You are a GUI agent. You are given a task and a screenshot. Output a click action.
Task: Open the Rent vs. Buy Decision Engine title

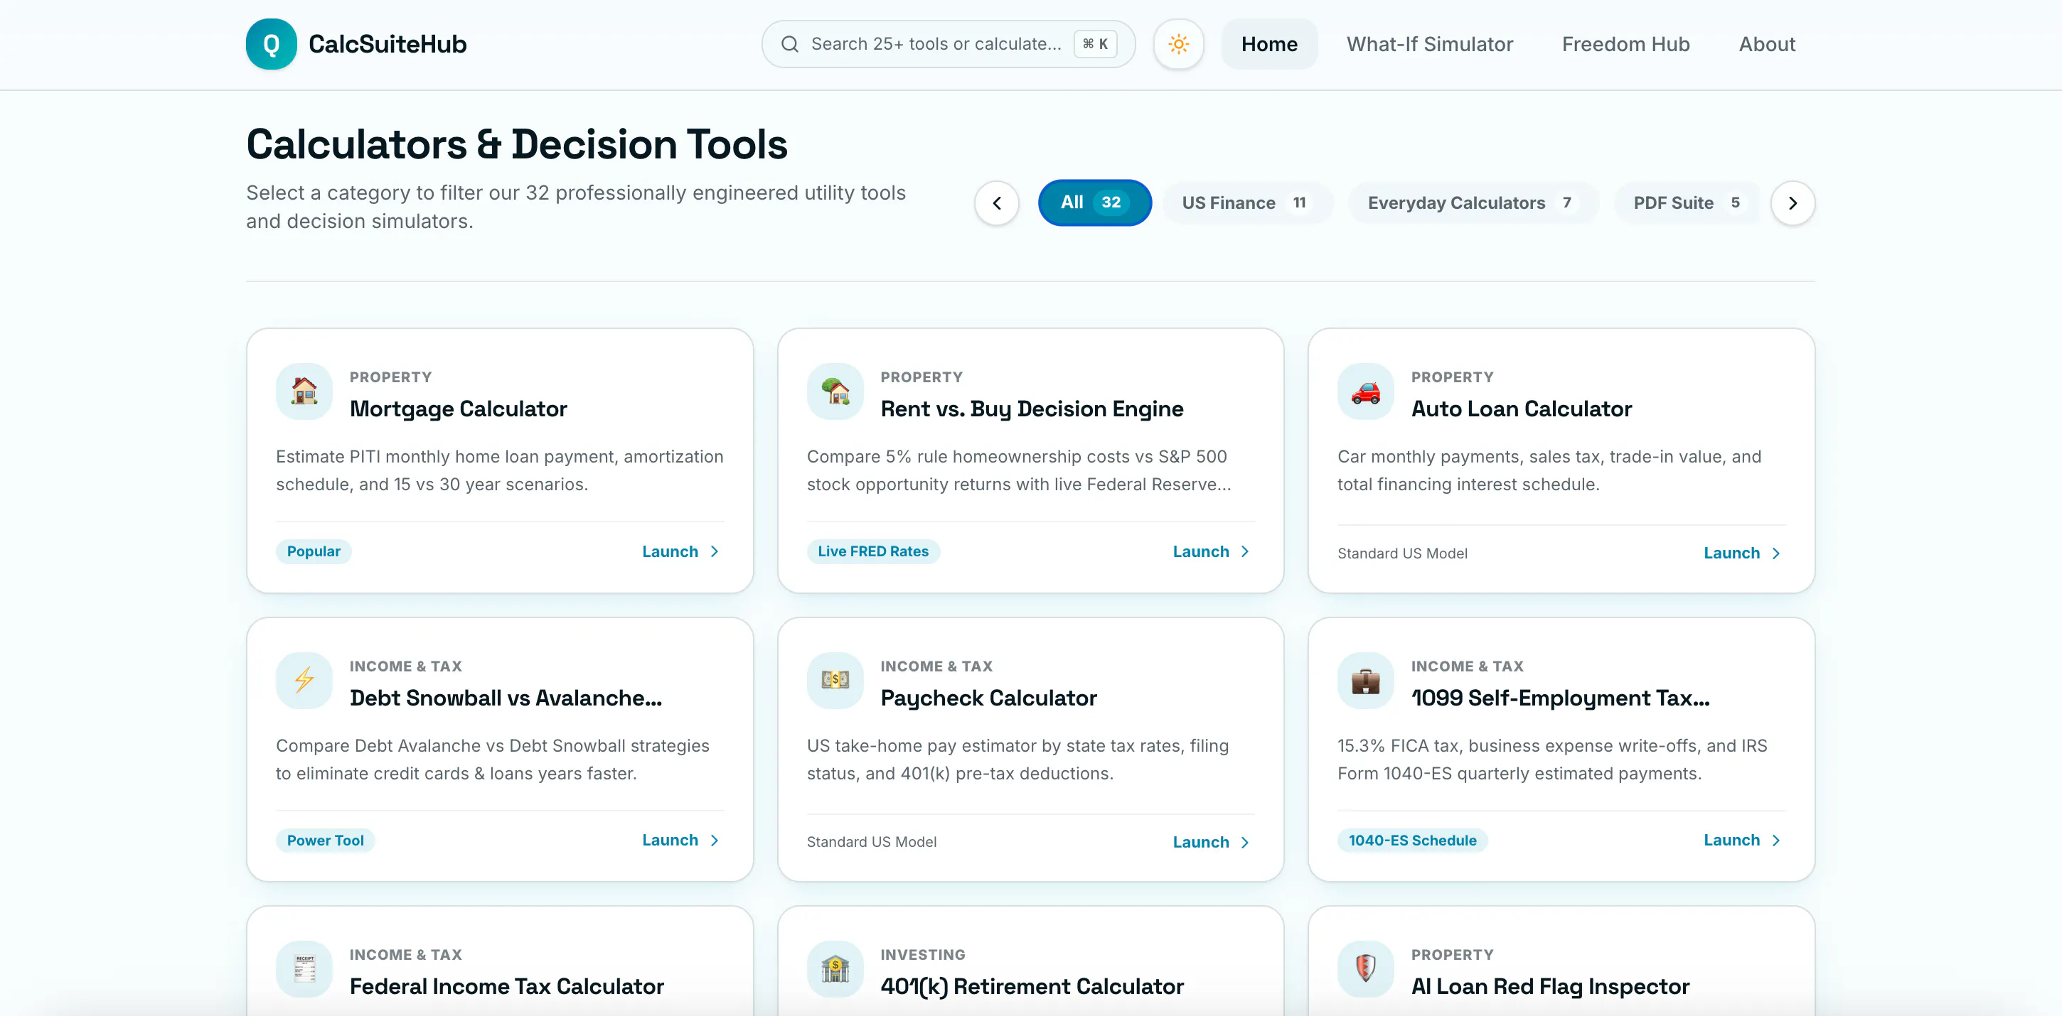[x=1031, y=409]
